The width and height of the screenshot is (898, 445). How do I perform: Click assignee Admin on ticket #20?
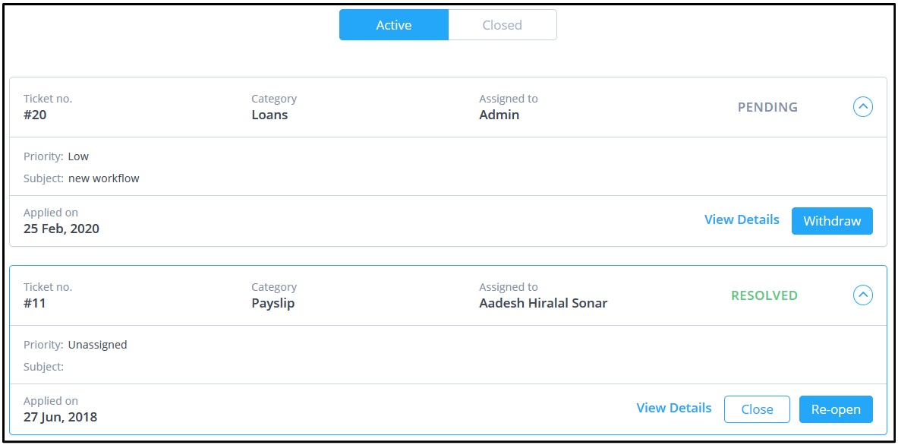[x=499, y=115]
